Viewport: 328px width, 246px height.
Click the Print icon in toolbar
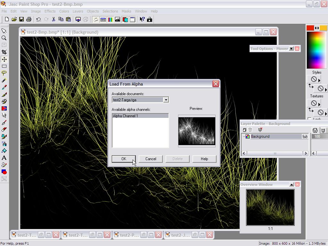[x=29, y=20]
